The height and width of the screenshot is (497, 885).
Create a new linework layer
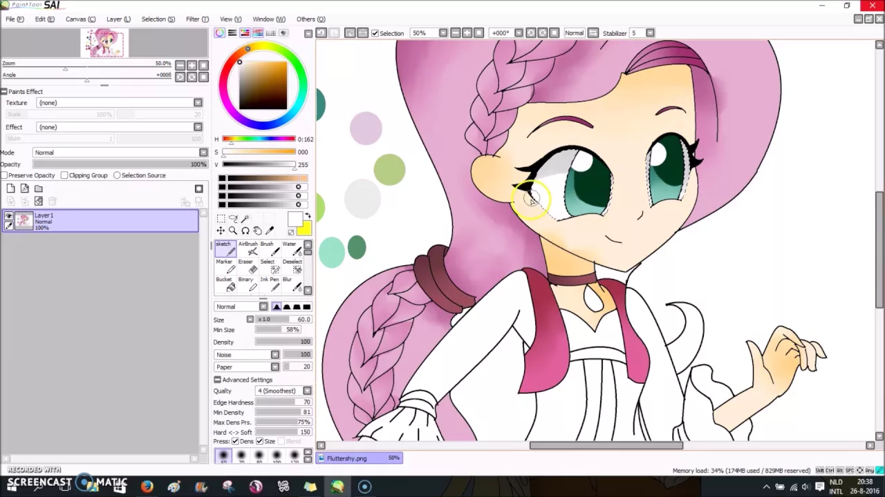click(25, 188)
